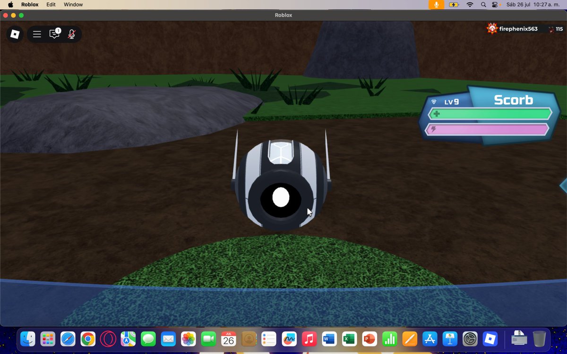Open Numbers from the dock
567x354 pixels.
[389, 339]
